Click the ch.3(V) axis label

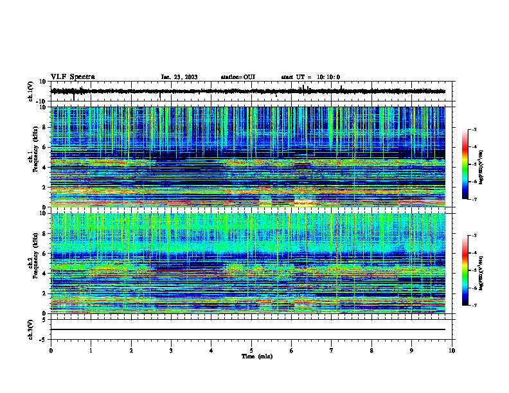[31, 329]
